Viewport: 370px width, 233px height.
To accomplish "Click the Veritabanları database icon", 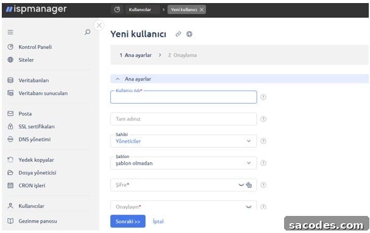I will click(10, 81).
